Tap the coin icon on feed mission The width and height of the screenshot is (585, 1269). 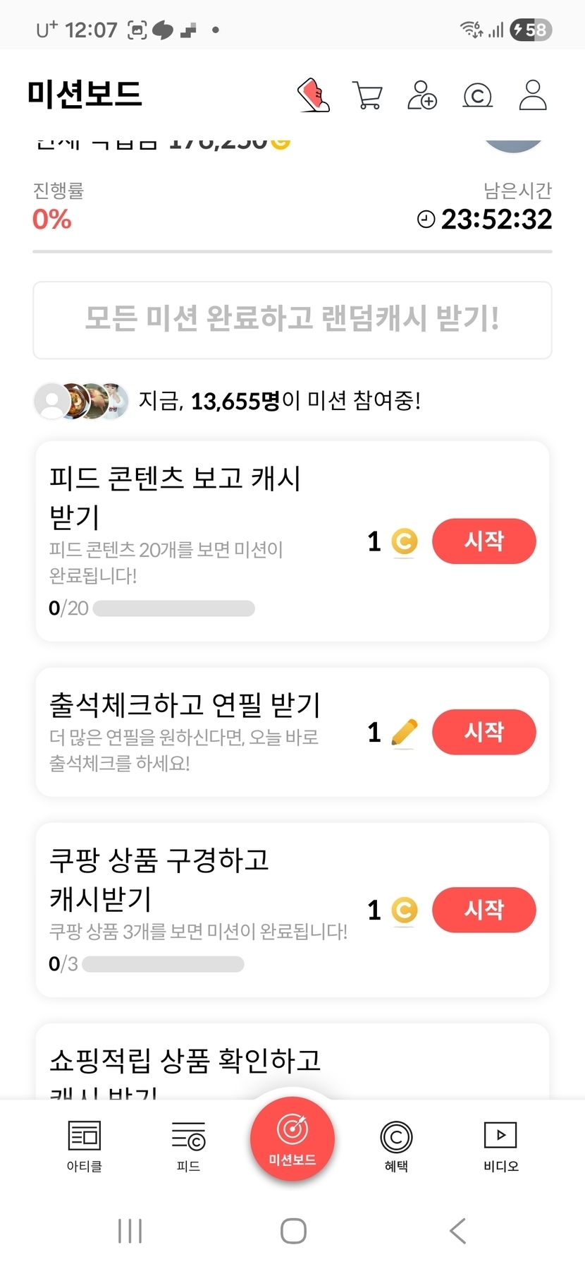(404, 542)
